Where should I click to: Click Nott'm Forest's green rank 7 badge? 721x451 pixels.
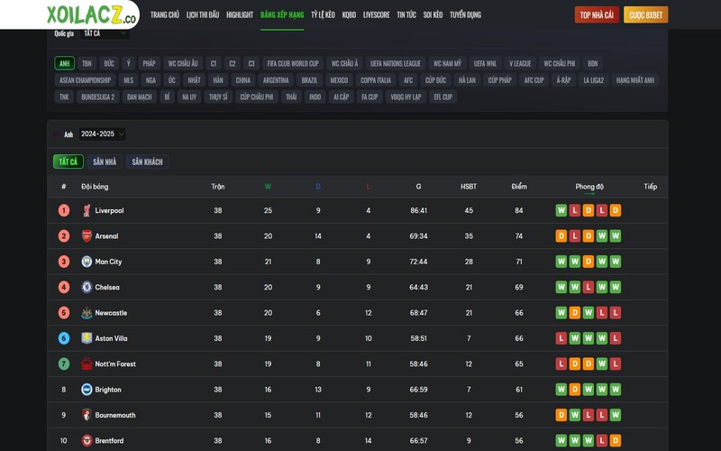[x=64, y=364]
